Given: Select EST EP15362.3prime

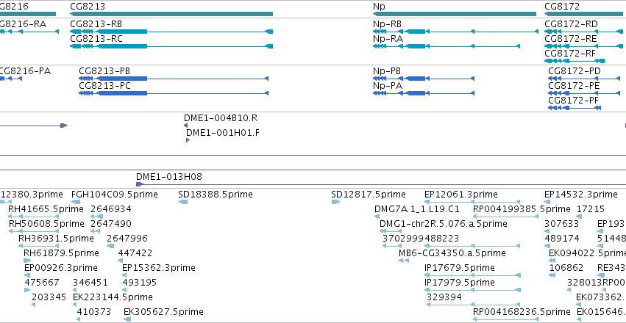Looking at the screenshot, I should [124, 275].
